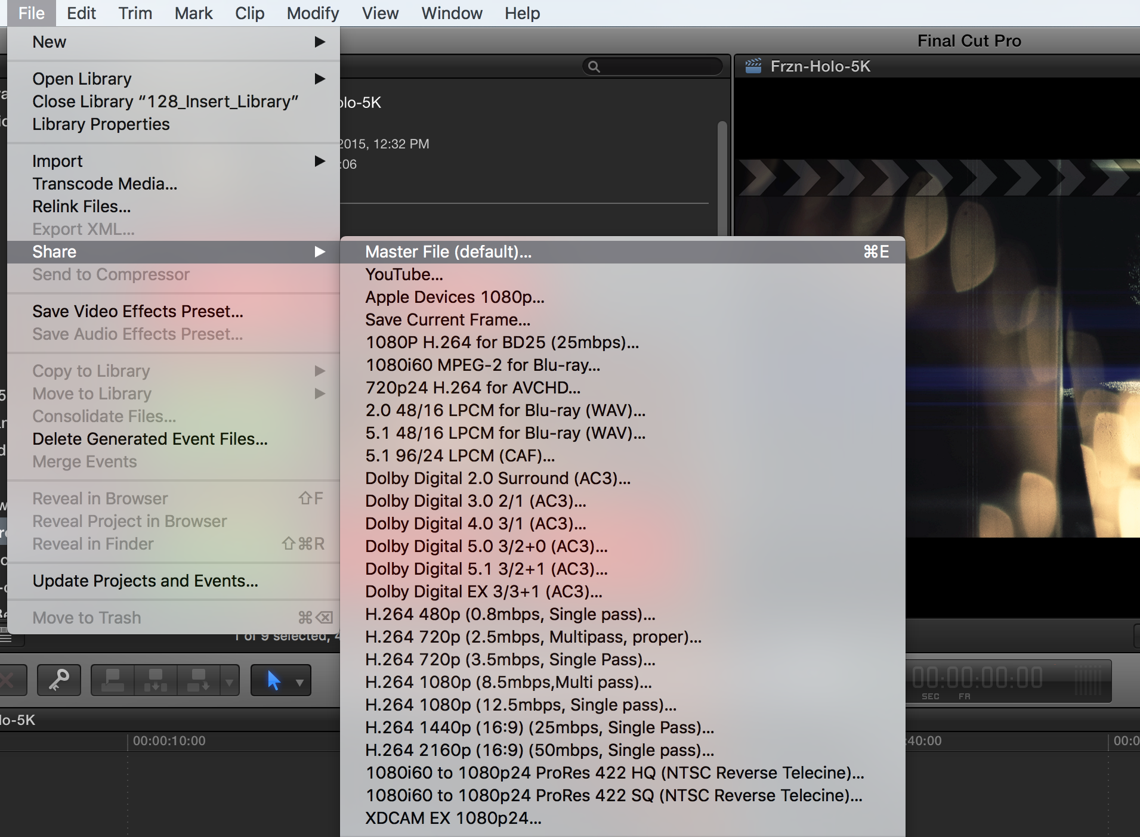Screen dimensions: 1140x837
Task: Expand the Open Library submenu
Action: coord(174,79)
